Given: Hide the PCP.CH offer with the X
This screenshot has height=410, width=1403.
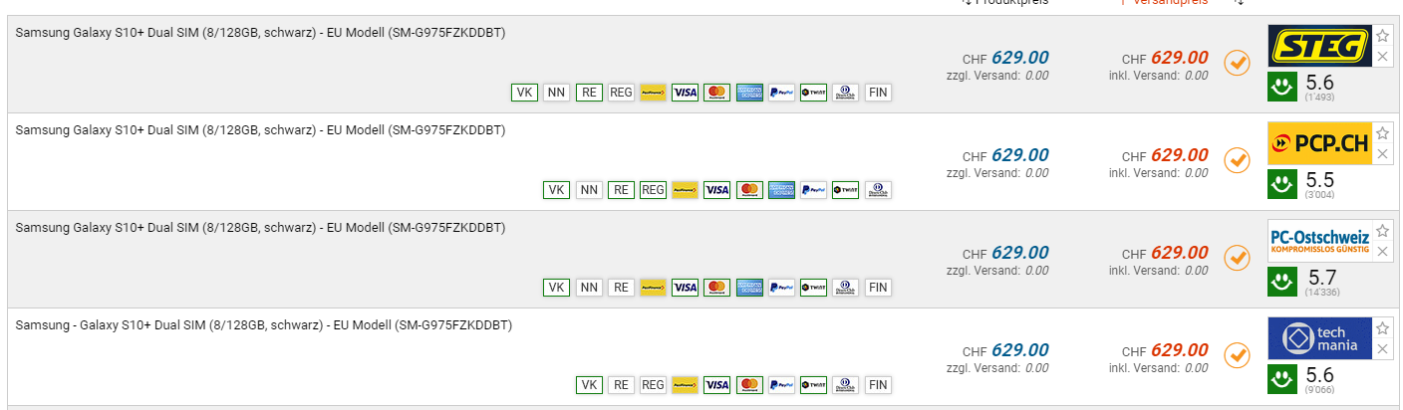Looking at the screenshot, I should (1382, 153).
